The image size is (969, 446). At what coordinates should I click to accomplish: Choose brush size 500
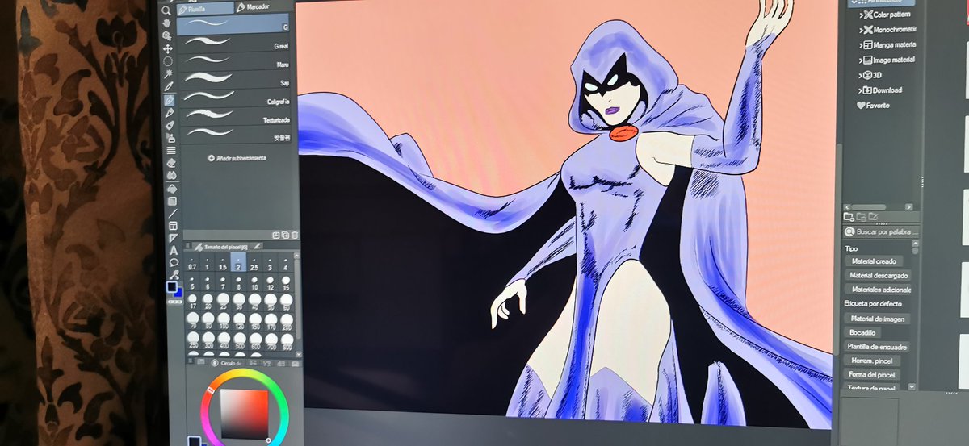[241, 341]
